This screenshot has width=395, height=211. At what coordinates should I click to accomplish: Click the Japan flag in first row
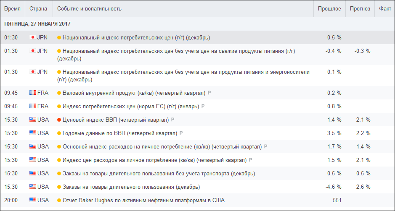tap(32, 38)
